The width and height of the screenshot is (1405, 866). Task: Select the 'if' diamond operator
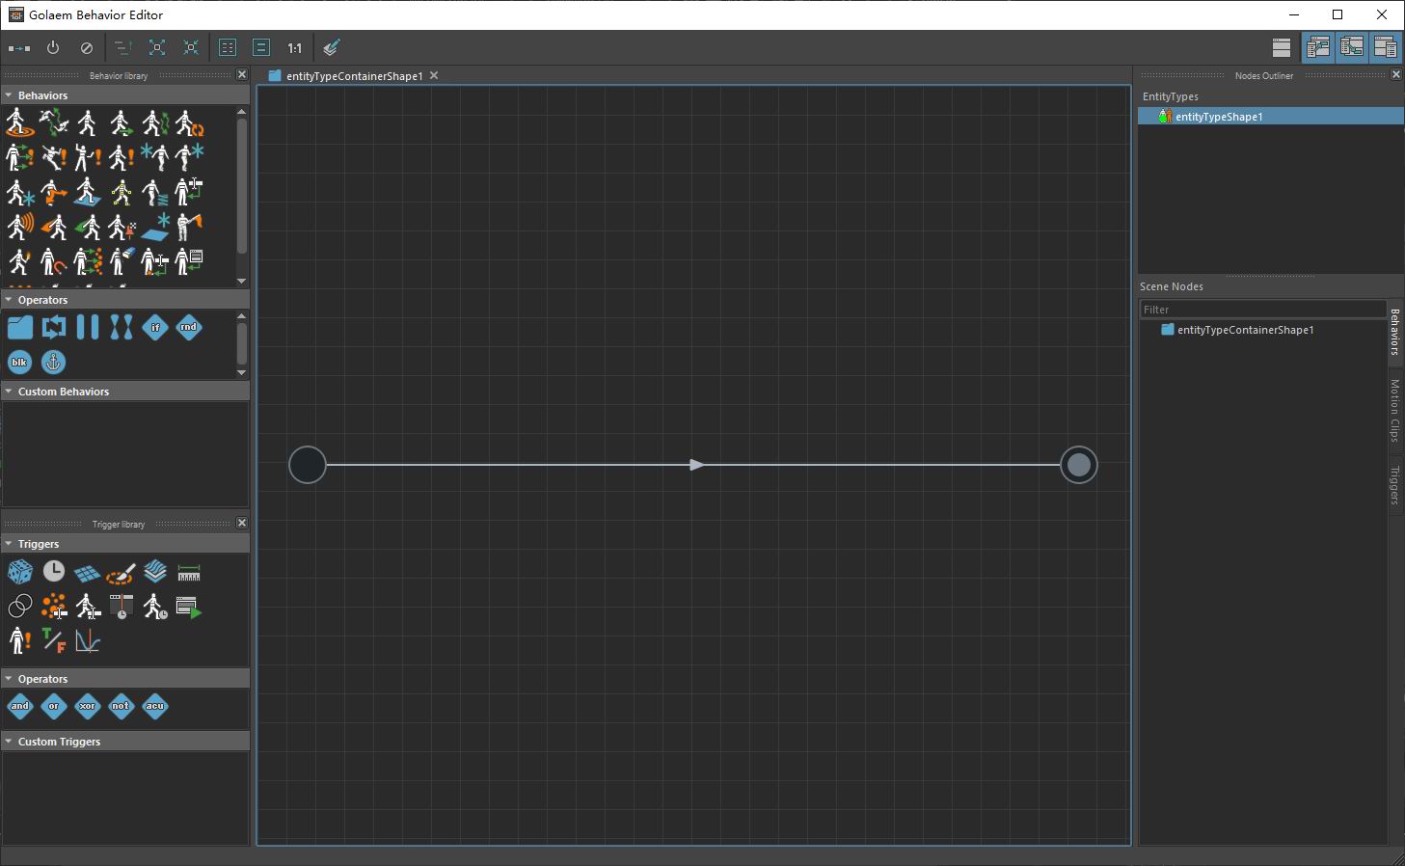point(155,328)
